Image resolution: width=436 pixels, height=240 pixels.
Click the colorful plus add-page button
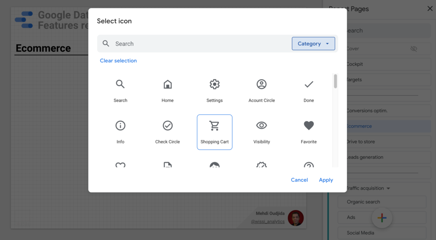(x=382, y=218)
